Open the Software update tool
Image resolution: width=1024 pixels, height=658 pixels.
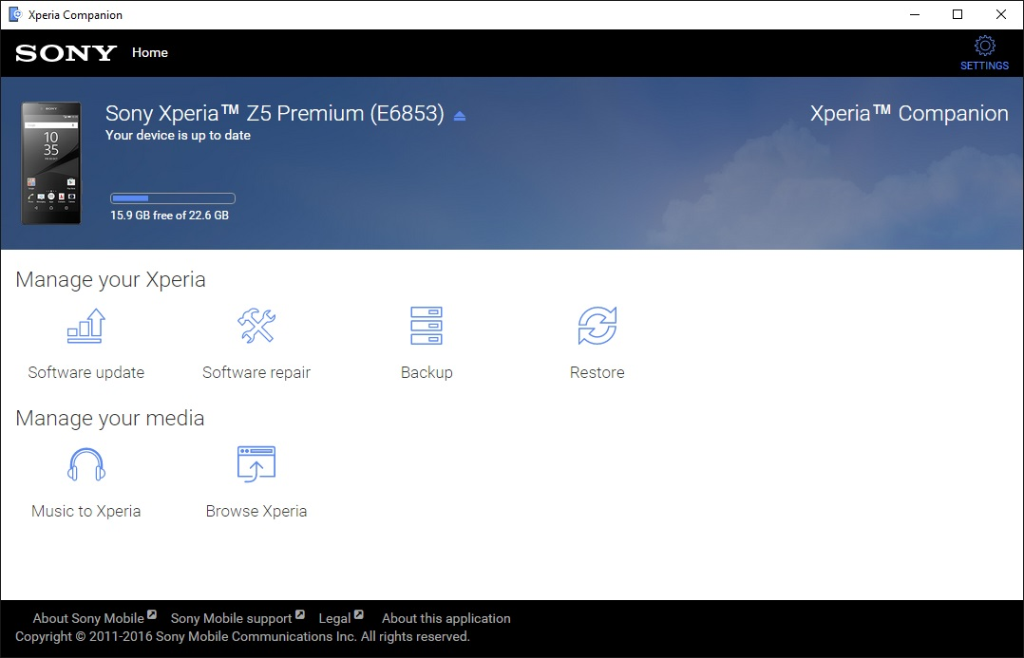click(85, 342)
